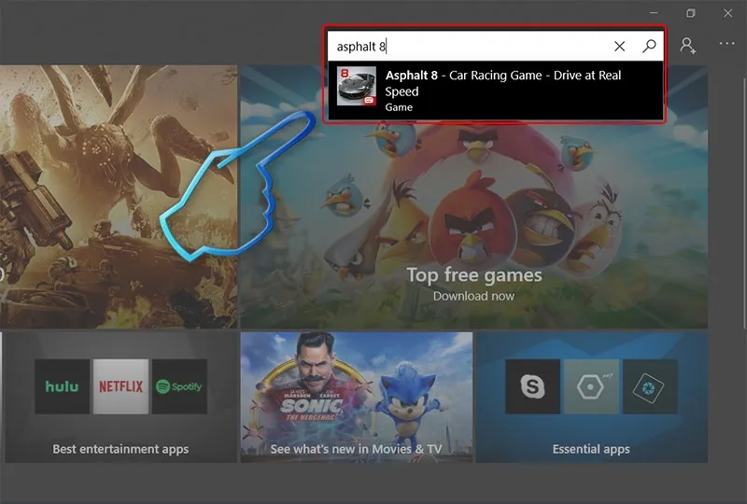Clear the search text with the X icon
Image resolution: width=747 pixels, height=504 pixels.
click(620, 46)
